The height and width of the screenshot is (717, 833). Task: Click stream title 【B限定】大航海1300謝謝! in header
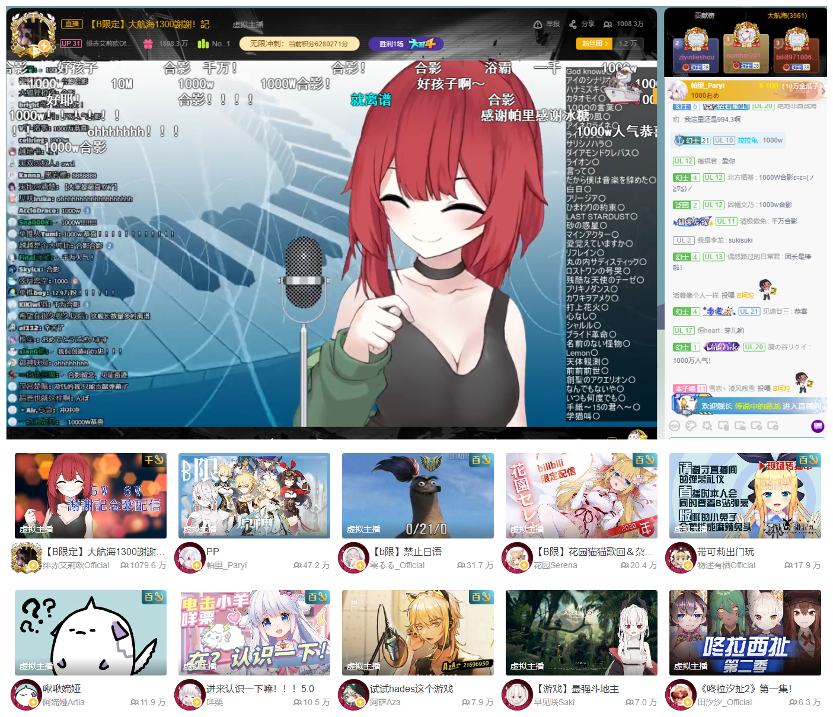coord(154,24)
